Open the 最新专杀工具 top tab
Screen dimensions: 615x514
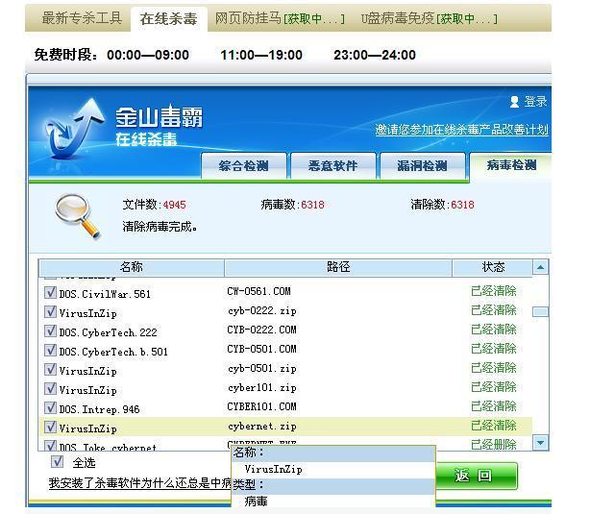tap(82, 18)
